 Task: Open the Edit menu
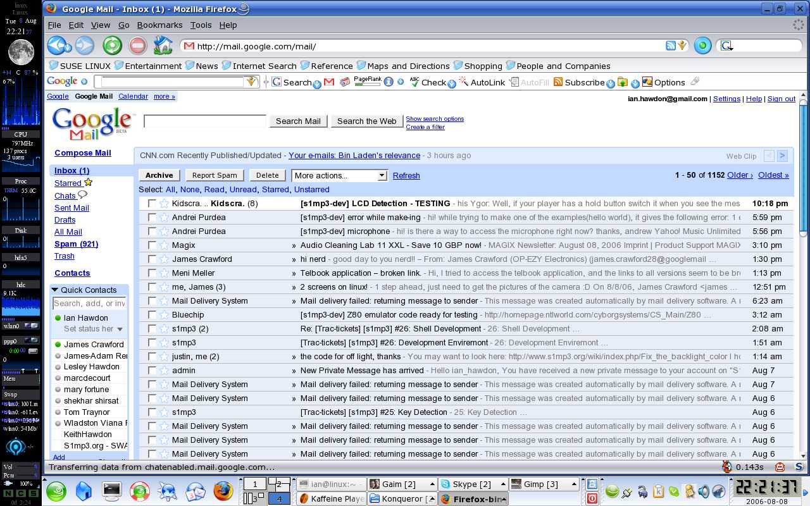point(76,25)
